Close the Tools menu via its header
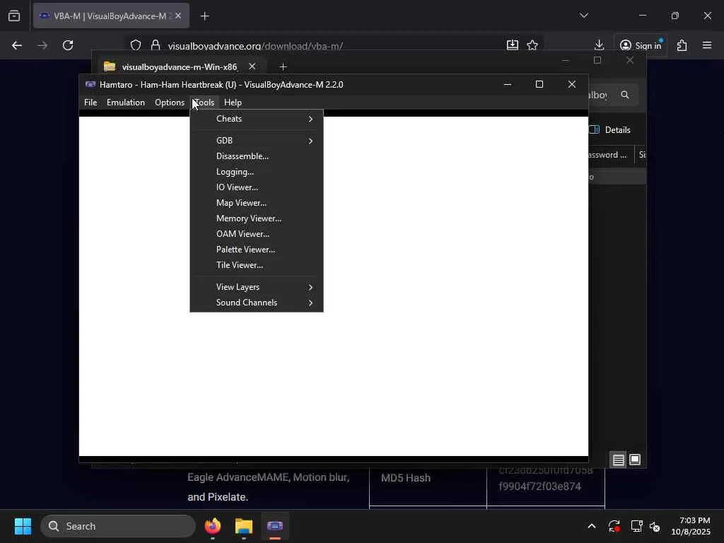Screen dimensions: 724x543 (204, 103)
